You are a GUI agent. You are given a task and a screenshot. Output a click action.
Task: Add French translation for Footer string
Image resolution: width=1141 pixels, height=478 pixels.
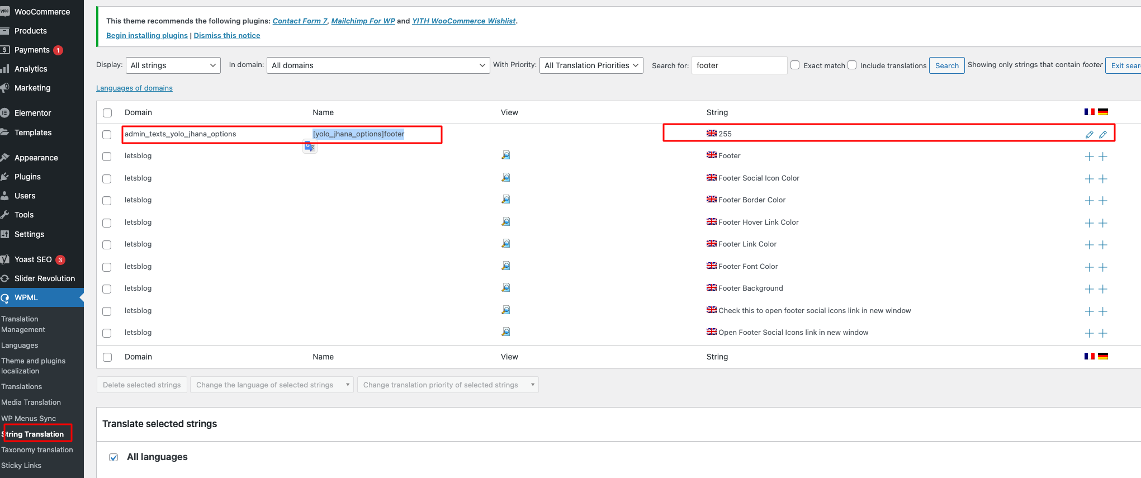point(1089,157)
